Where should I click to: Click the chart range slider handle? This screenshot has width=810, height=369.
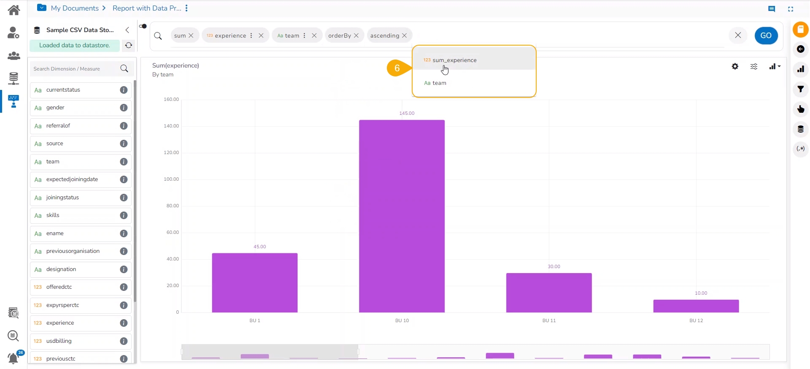click(358, 352)
